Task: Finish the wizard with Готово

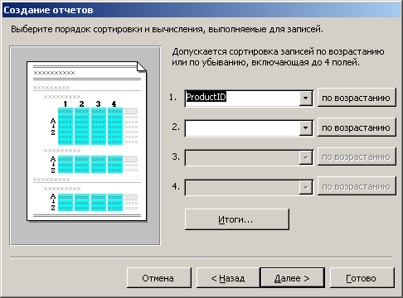Action: (362, 278)
